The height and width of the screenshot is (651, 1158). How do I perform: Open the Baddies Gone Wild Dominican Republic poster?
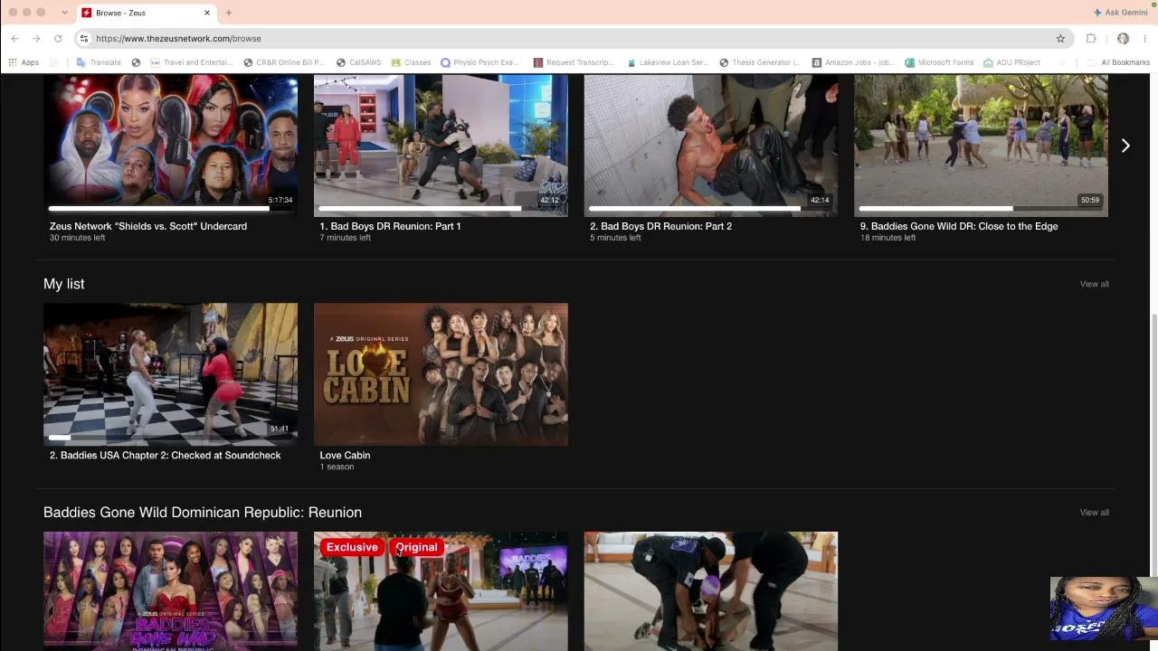pyautogui.click(x=170, y=591)
